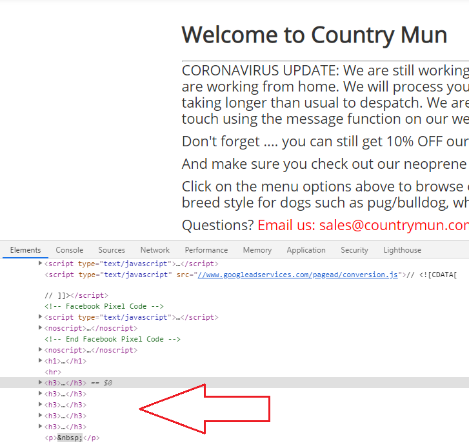Select the Facebook Pixel Code comment line
This screenshot has height=446, width=469.
[104, 306]
